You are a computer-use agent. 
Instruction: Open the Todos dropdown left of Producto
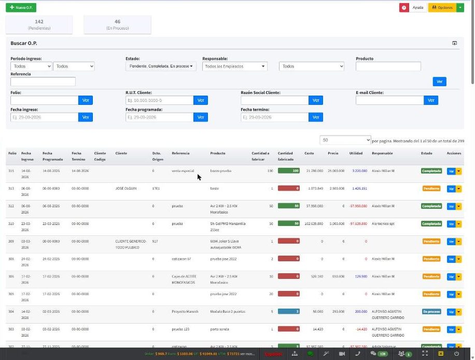pyautogui.click(x=312, y=66)
